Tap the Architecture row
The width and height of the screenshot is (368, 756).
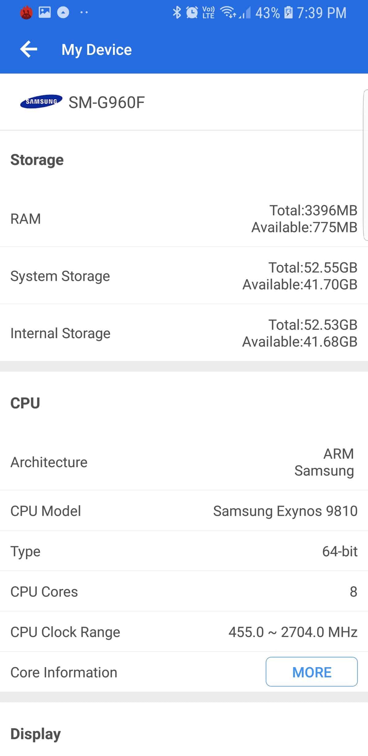(184, 462)
